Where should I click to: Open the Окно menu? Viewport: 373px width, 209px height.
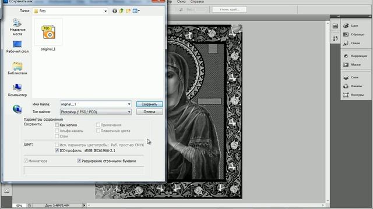181,2
